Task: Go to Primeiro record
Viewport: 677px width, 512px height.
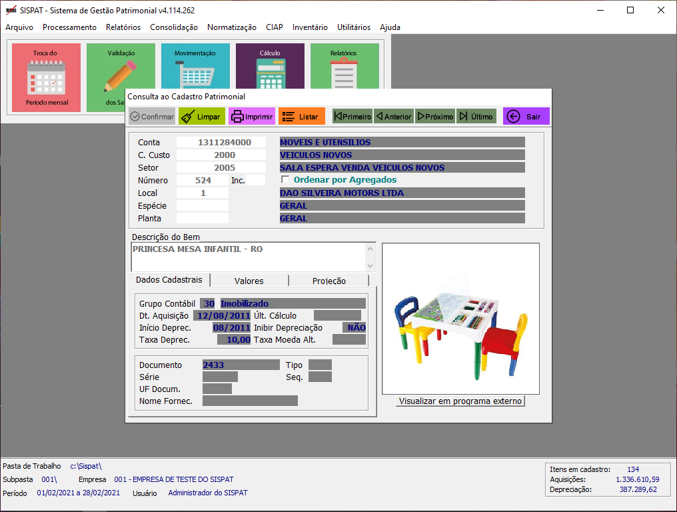Action: coord(352,117)
